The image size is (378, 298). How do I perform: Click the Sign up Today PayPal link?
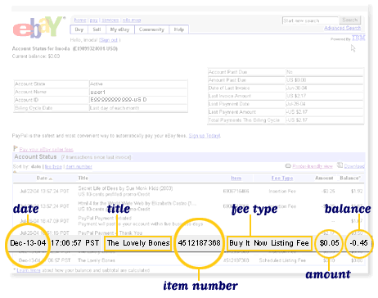click(x=205, y=136)
